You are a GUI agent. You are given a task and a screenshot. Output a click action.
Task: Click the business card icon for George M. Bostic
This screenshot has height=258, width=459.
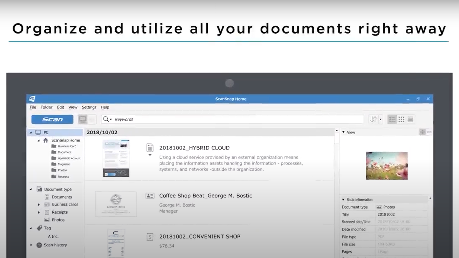[x=150, y=196]
